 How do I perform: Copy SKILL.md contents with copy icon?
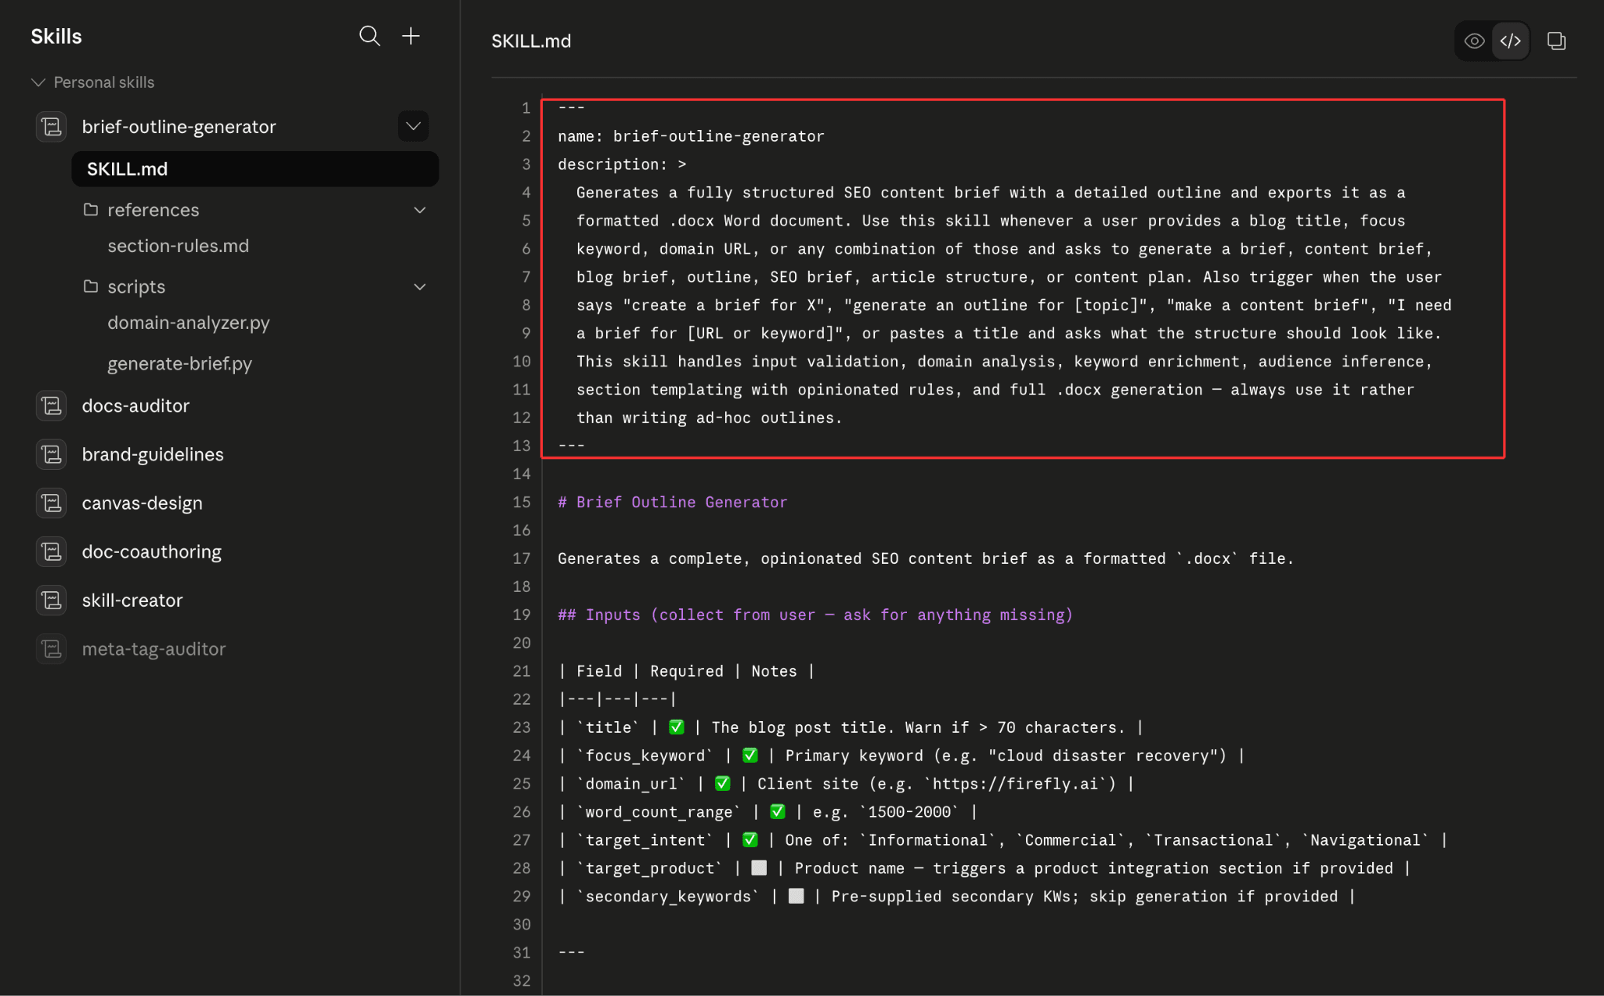pos(1556,41)
